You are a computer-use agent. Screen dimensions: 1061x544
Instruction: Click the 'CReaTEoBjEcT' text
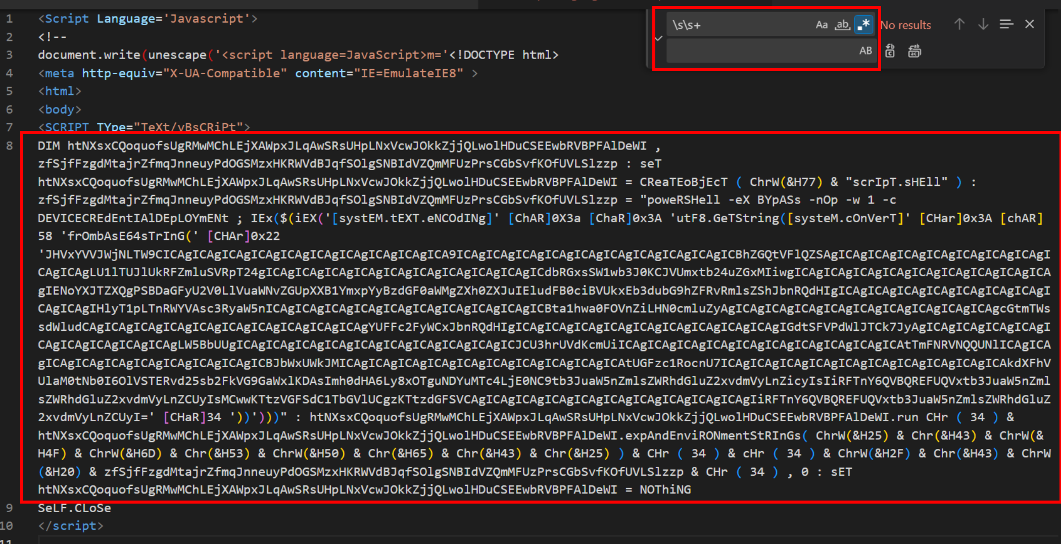684,182
